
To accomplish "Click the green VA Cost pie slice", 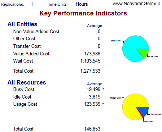I will click(x=144, y=53).
